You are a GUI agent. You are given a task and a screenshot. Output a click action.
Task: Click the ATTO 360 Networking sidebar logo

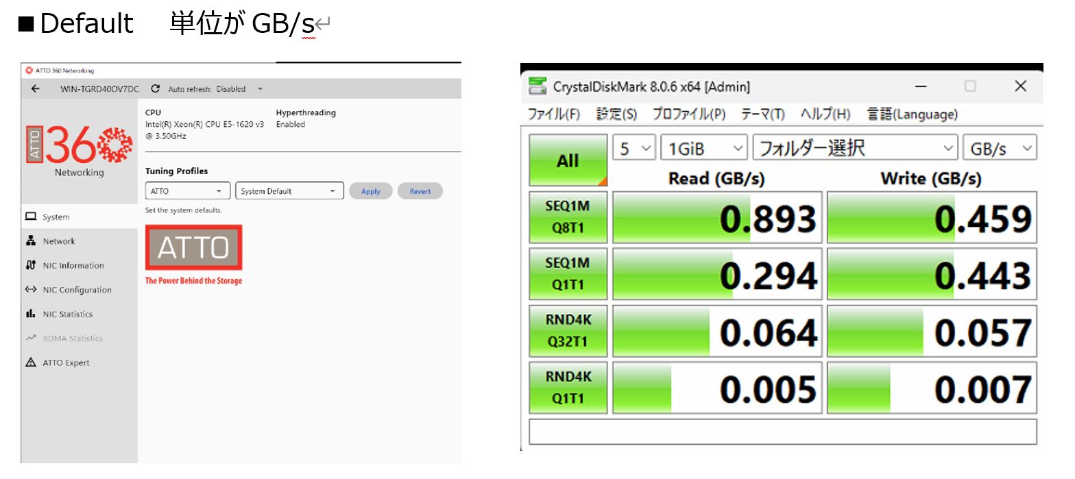tap(80, 151)
